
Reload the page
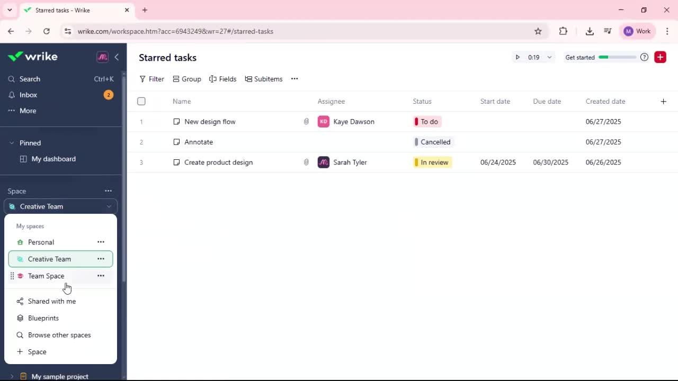[47, 31]
